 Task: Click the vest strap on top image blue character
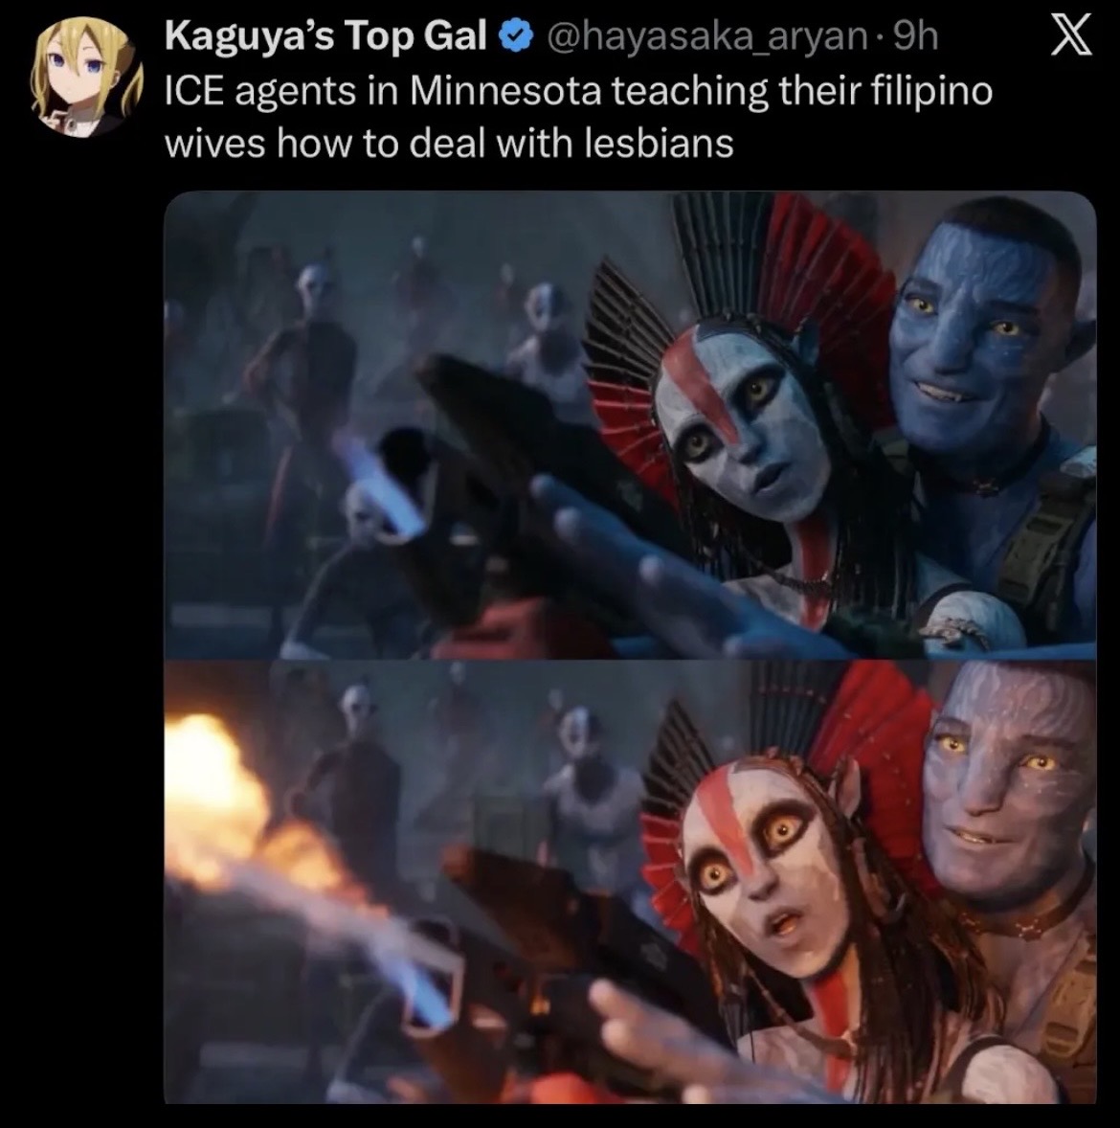[1043, 547]
